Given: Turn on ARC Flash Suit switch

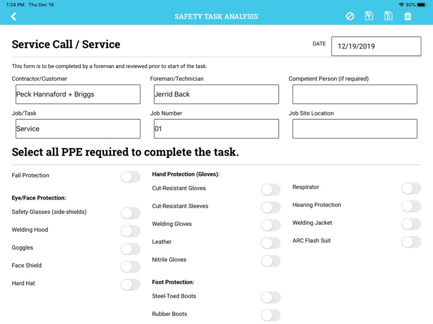Looking at the screenshot, I should point(411,242).
